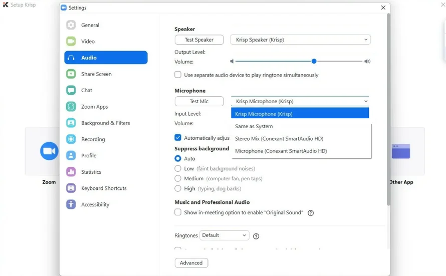446x276 pixels.
Task: Choose Stereo Mix (Conexant SmartAudio HD)
Action: (x=301, y=139)
